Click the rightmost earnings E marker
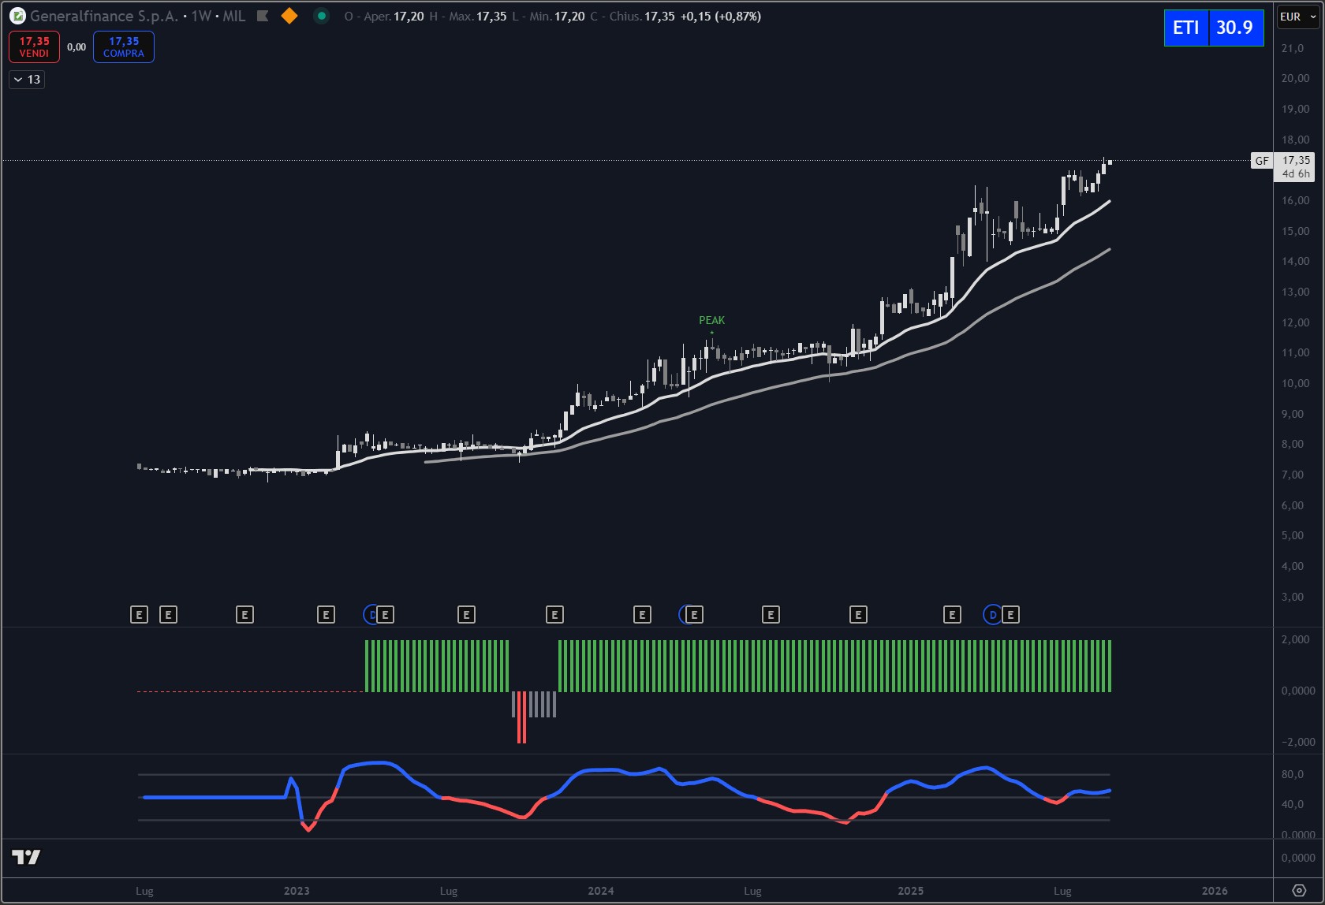The height and width of the screenshot is (905, 1325). point(1010,615)
